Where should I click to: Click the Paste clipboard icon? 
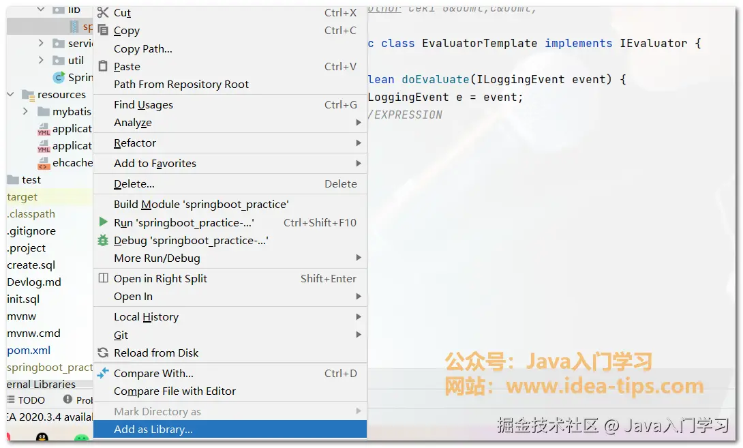pos(103,66)
